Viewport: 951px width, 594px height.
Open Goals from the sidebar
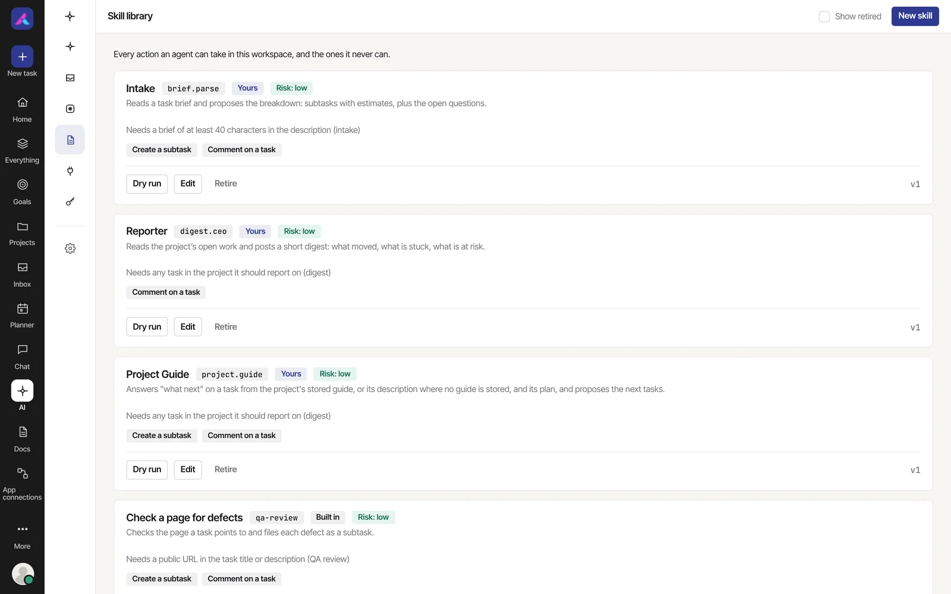[x=22, y=192]
